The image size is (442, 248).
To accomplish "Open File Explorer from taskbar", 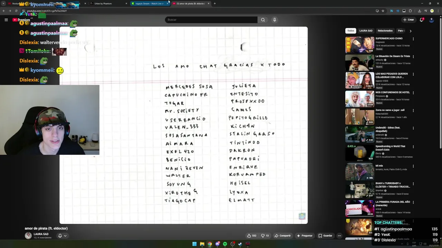I will (x=202, y=244).
